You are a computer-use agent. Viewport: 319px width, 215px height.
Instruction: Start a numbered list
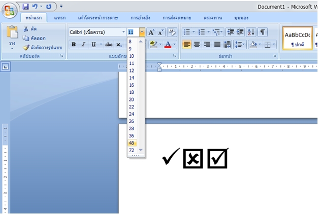[202, 32]
